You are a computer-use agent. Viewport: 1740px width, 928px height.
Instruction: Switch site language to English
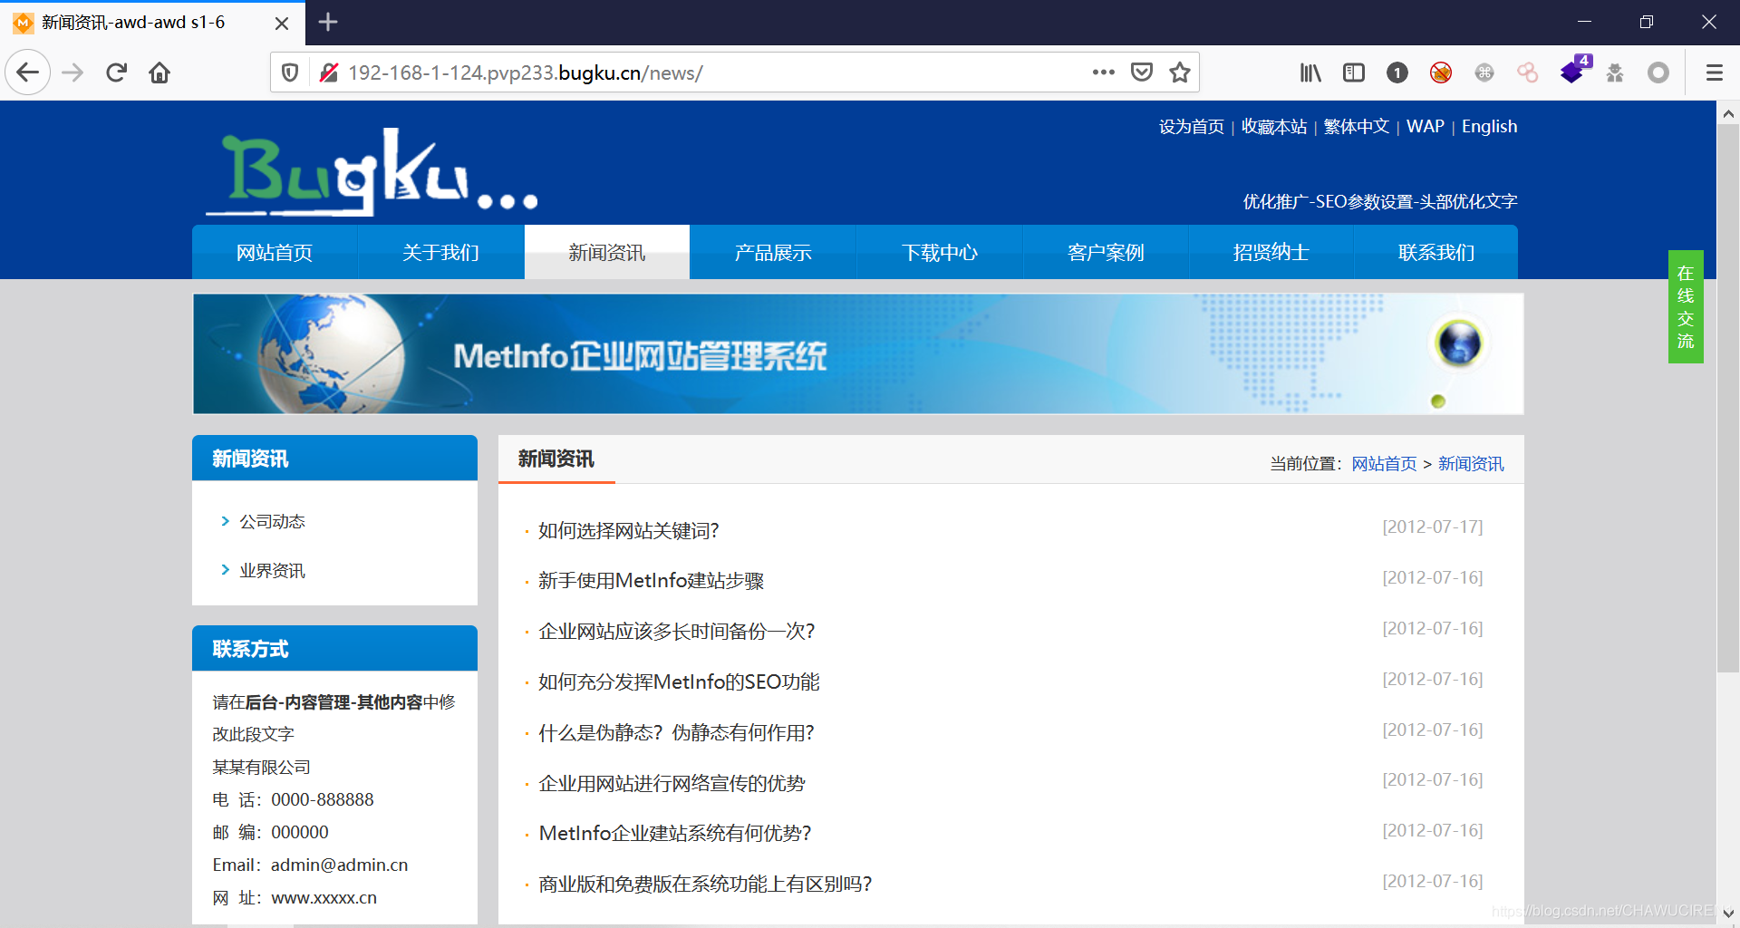(1489, 126)
